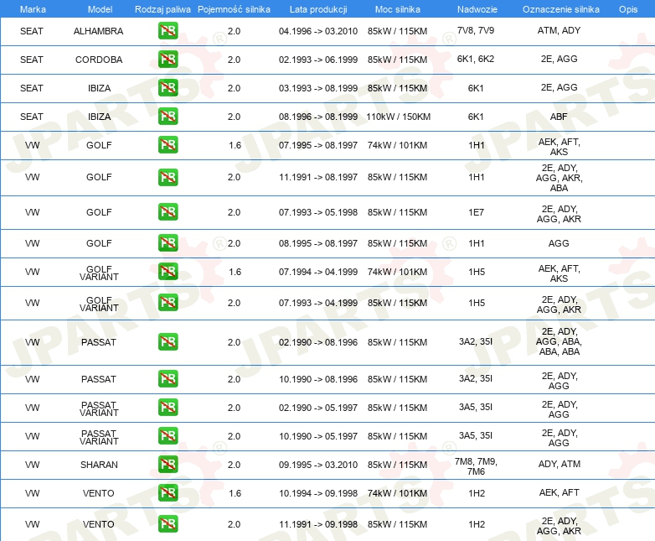
Task: Click the Rodzaj paliwa column header
Action: [x=162, y=9]
